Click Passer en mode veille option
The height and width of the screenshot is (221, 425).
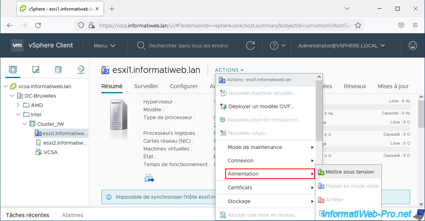(349, 186)
